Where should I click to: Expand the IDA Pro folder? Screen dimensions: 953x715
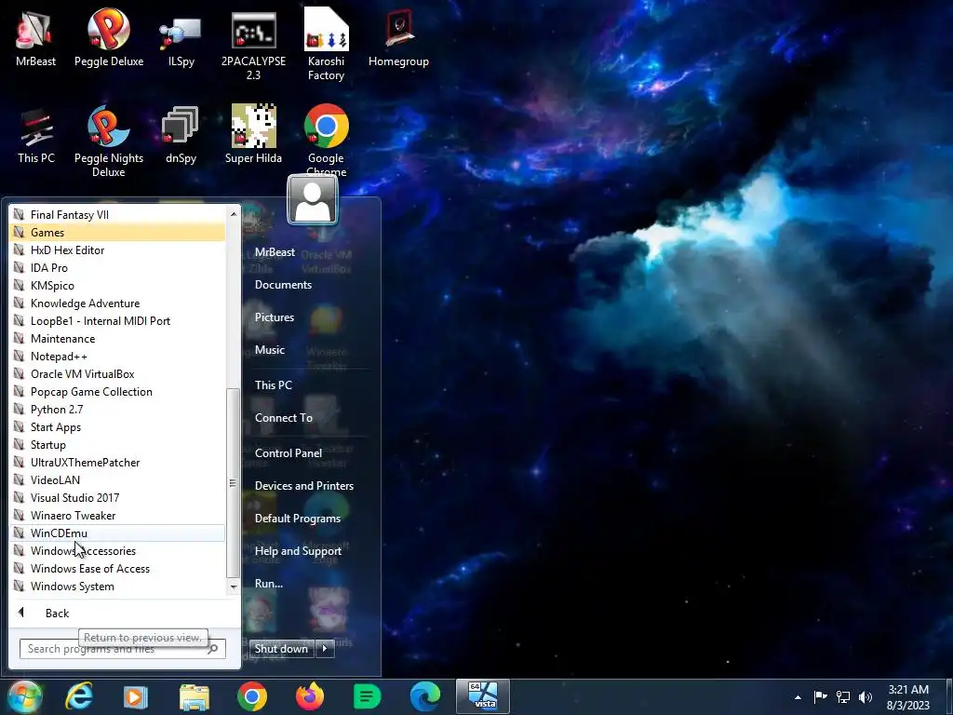point(118,267)
